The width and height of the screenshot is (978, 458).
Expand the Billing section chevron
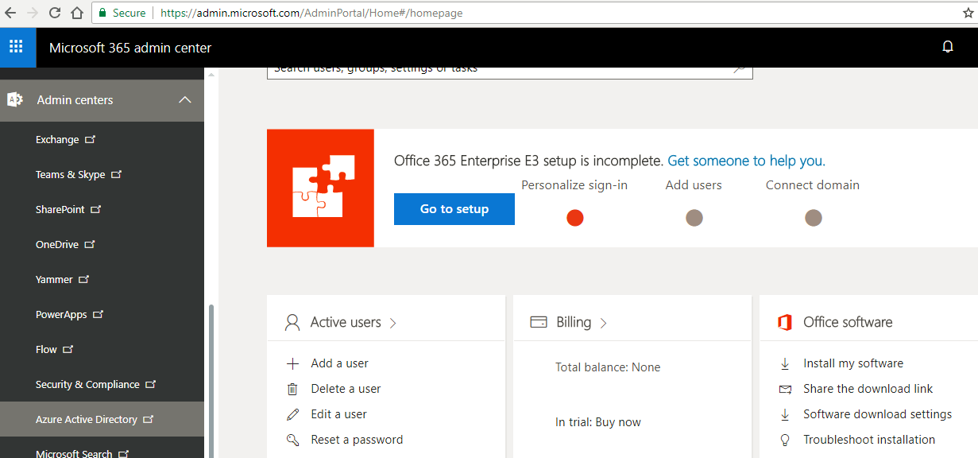click(603, 322)
